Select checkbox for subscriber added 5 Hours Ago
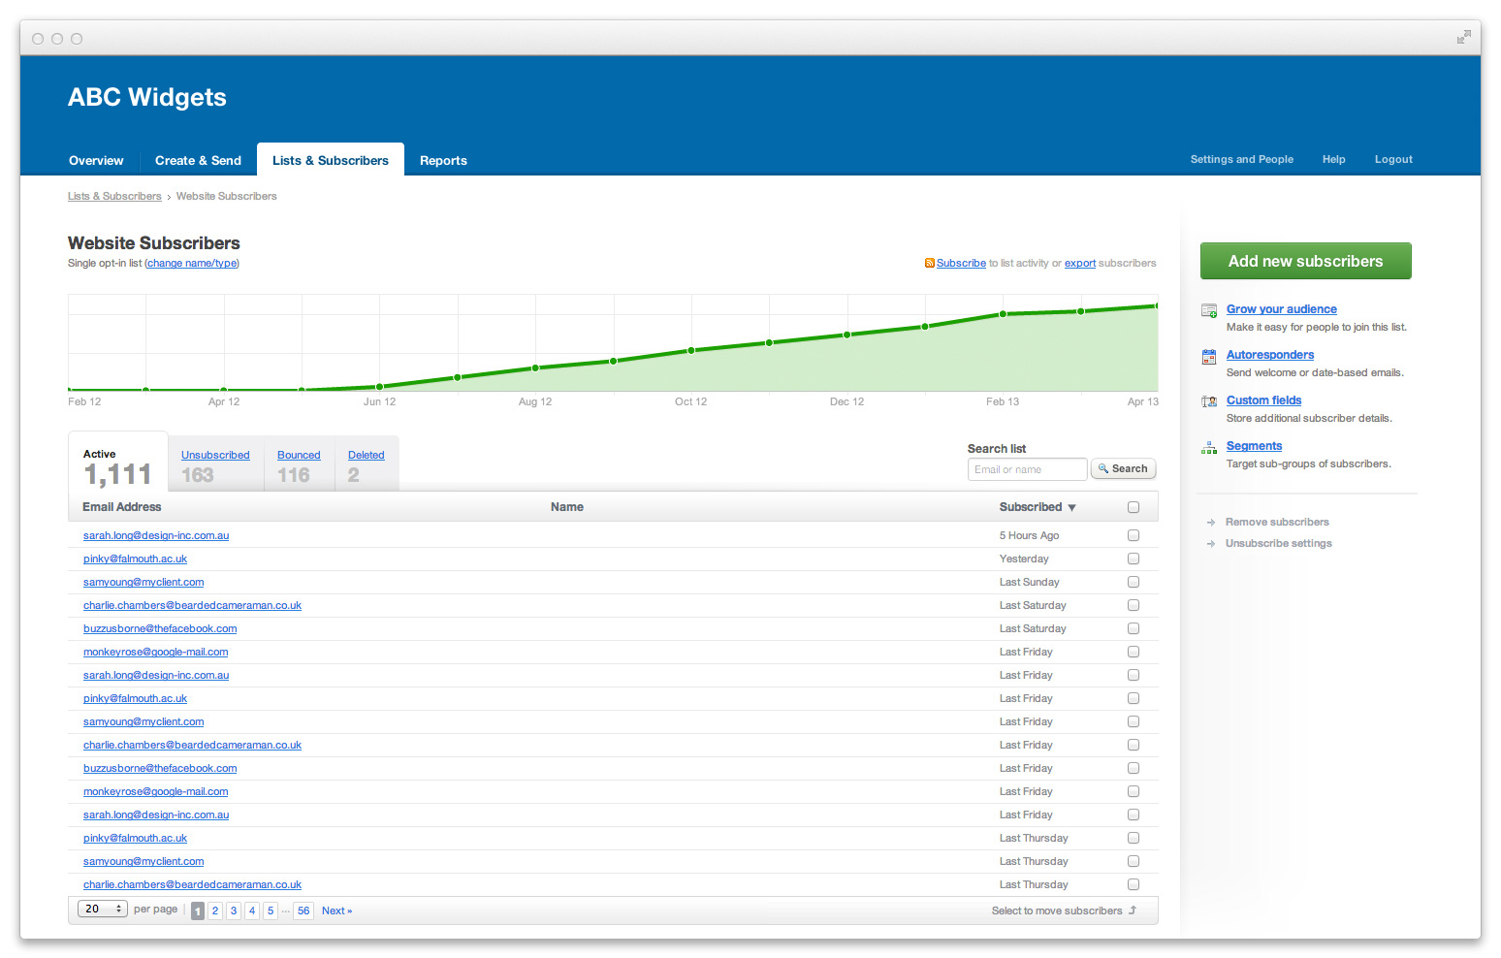 point(1134,535)
